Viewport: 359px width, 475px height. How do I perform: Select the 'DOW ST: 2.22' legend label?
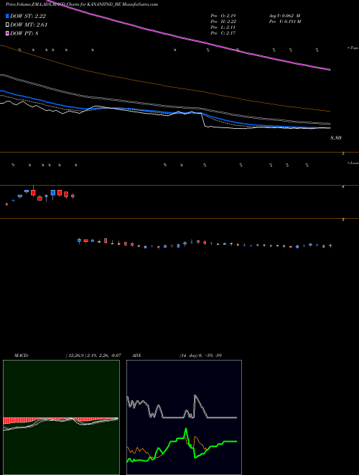(28, 16)
